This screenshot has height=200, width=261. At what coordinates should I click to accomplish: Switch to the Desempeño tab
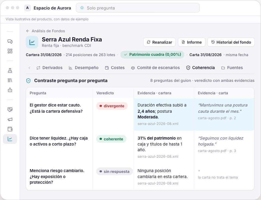(x=84, y=68)
